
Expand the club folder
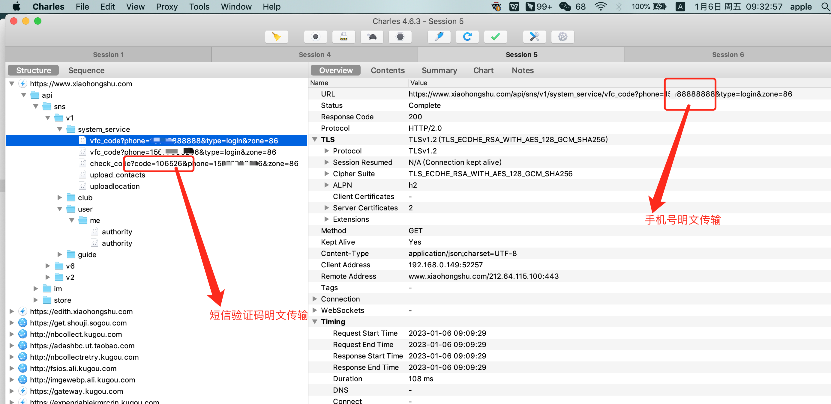(x=60, y=198)
